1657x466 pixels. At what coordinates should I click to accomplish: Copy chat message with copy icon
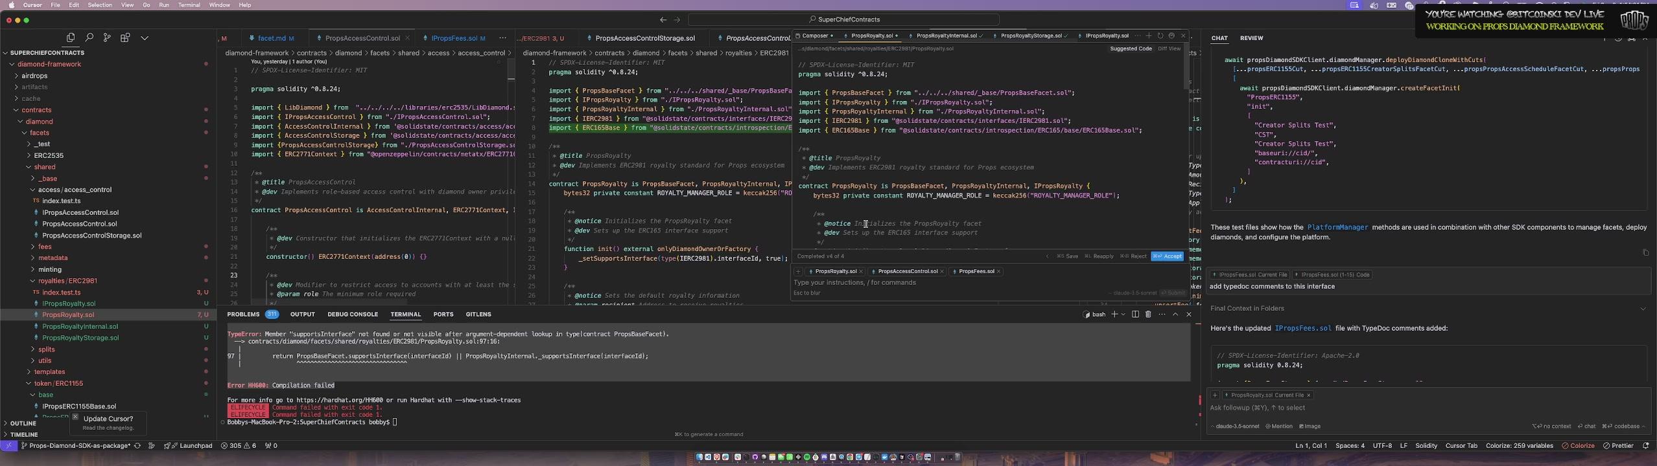[1645, 252]
